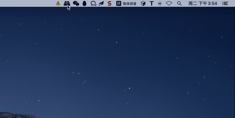
Task: Open the stacked drives icon under the cursor
Action: [x=67, y=3]
